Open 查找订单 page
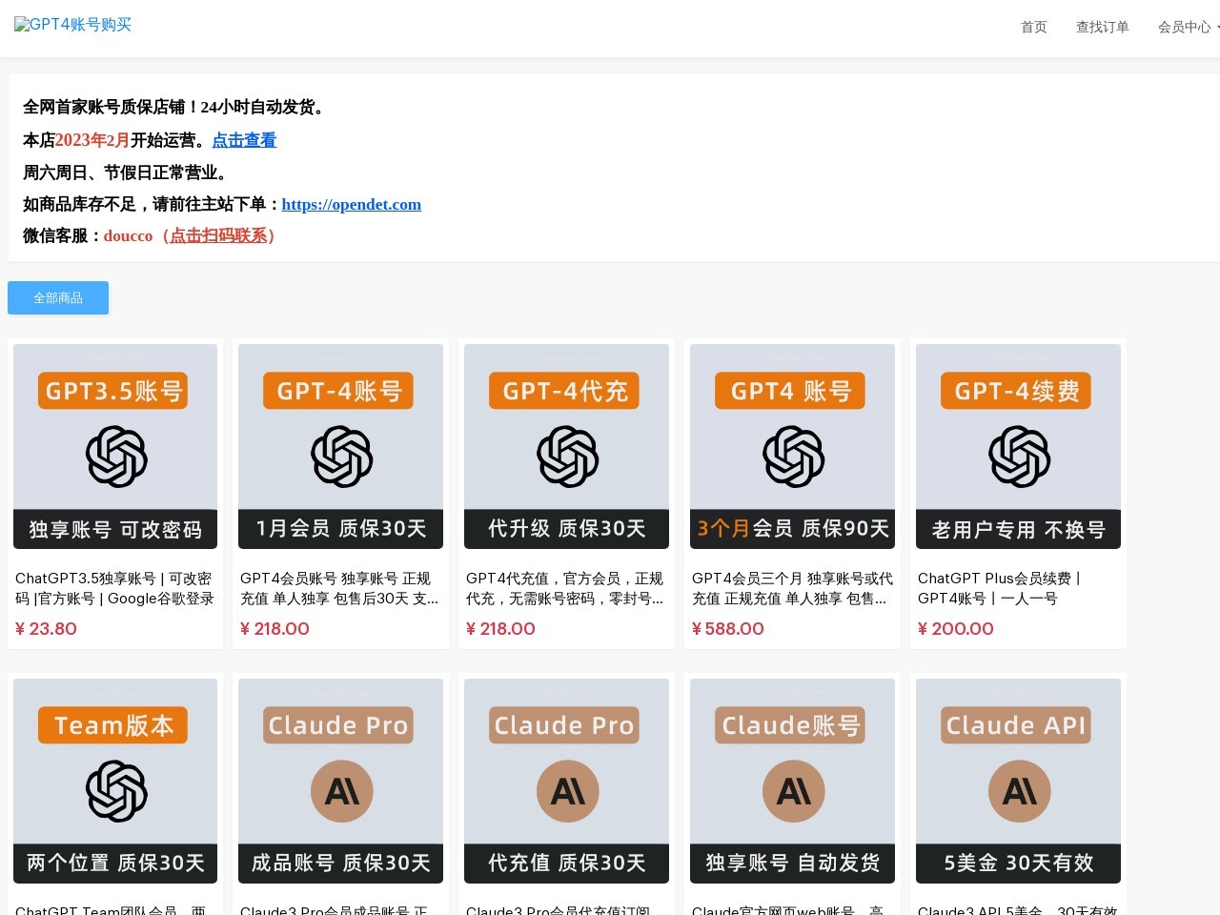Viewport: 1220px width, 915px height. [x=1102, y=27]
